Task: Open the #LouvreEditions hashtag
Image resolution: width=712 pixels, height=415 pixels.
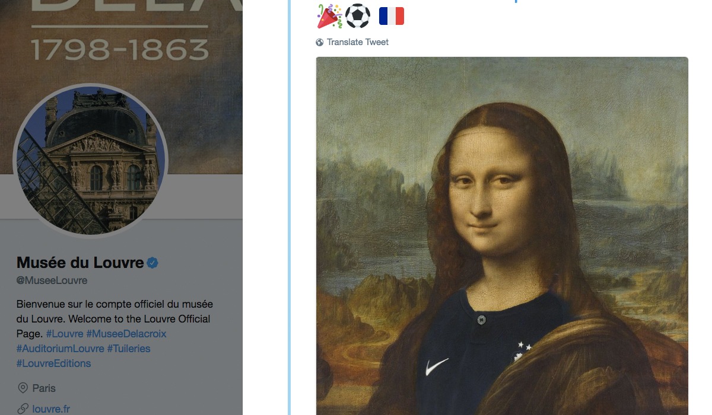Action: click(54, 363)
